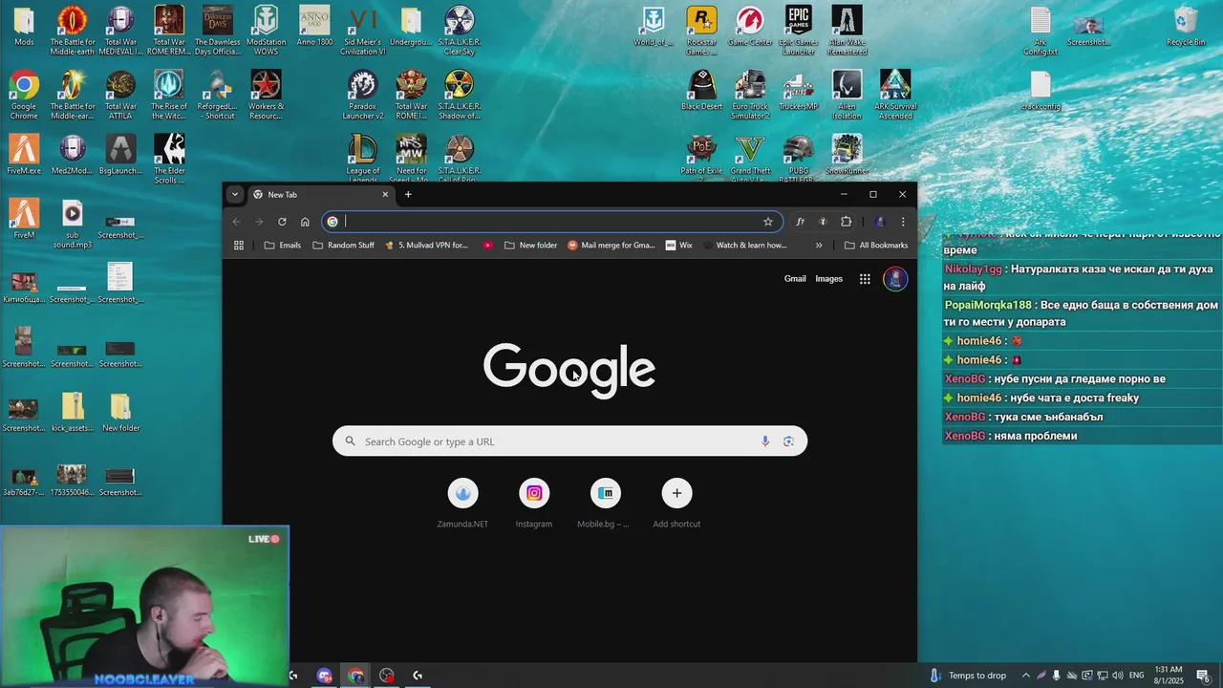Click the Add shortcut tile
This screenshot has width=1223, height=688.
click(676, 504)
